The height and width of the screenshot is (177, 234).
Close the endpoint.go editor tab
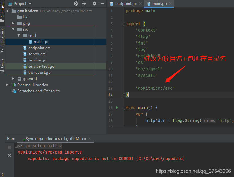pos(140,4)
